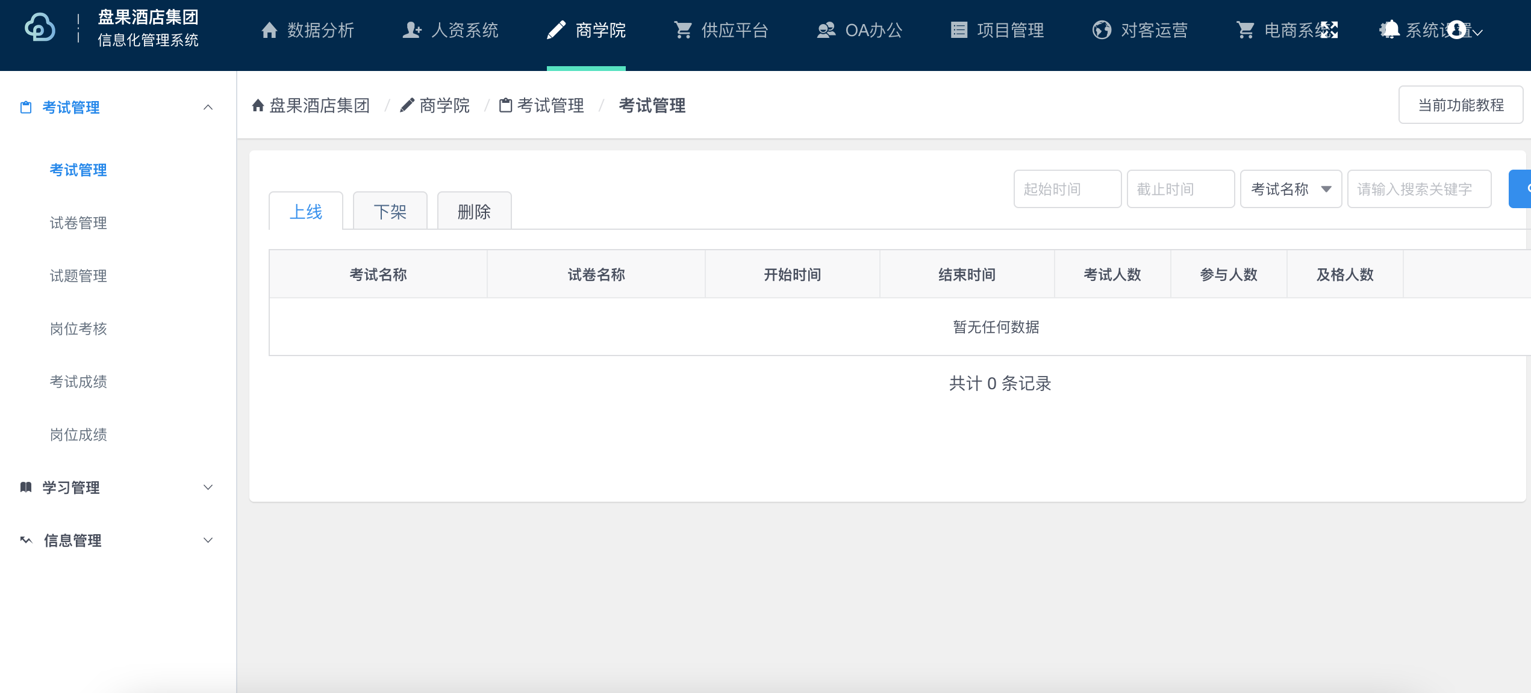
Task: Open 试题管理 in the sidebar
Action: tap(78, 276)
